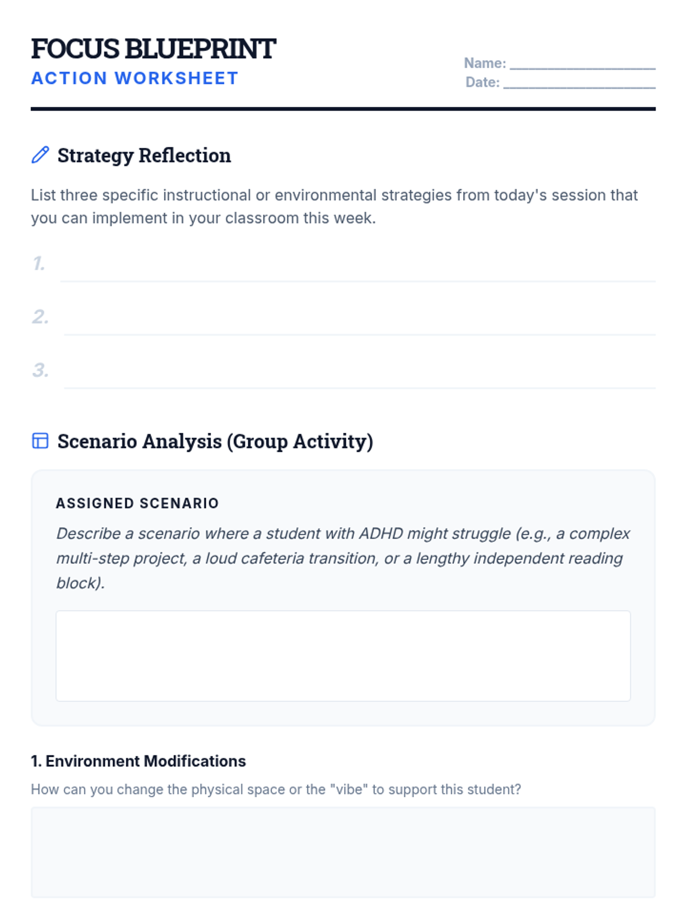The width and height of the screenshot is (686, 915).
Task: Click inside the Assigned Scenario text box
Action: (x=343, y=655)
